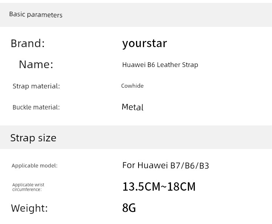Click B6 in the applicable model value

(190, 166)
